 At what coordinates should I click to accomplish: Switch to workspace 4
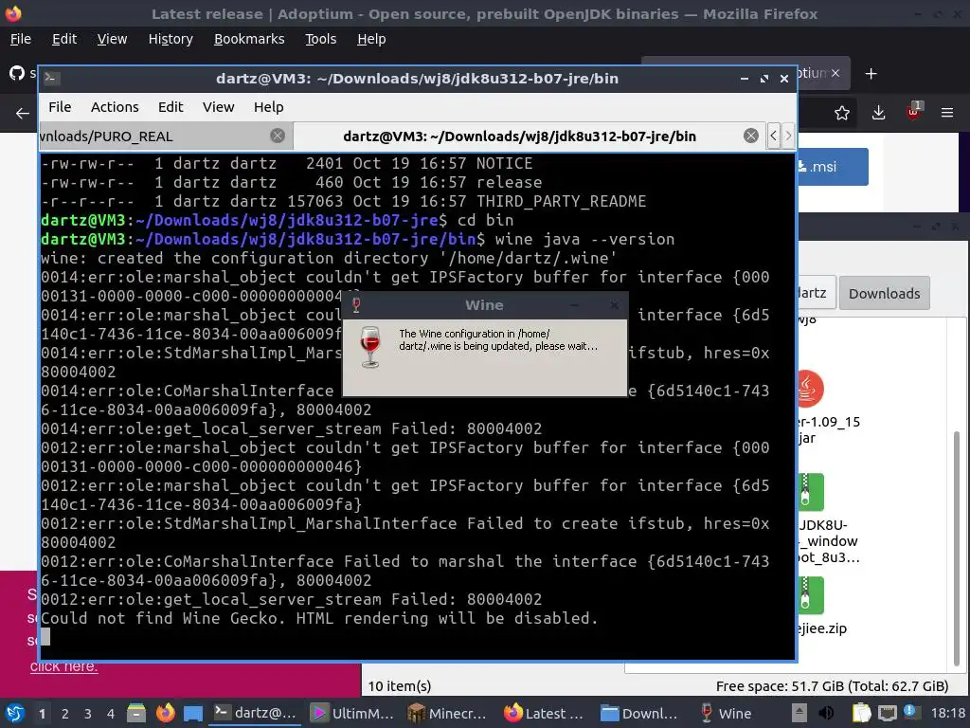pos(111,714)
